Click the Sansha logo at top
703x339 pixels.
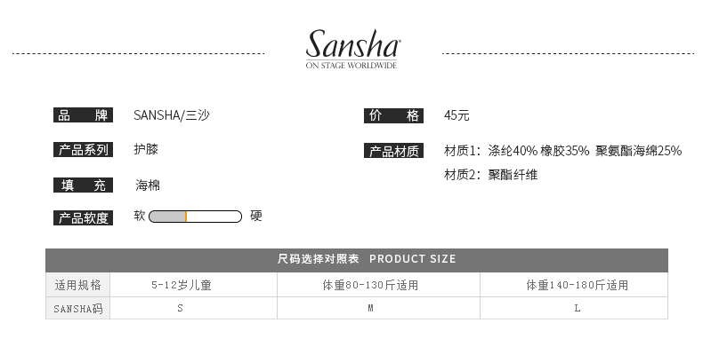tap(353, 49)
